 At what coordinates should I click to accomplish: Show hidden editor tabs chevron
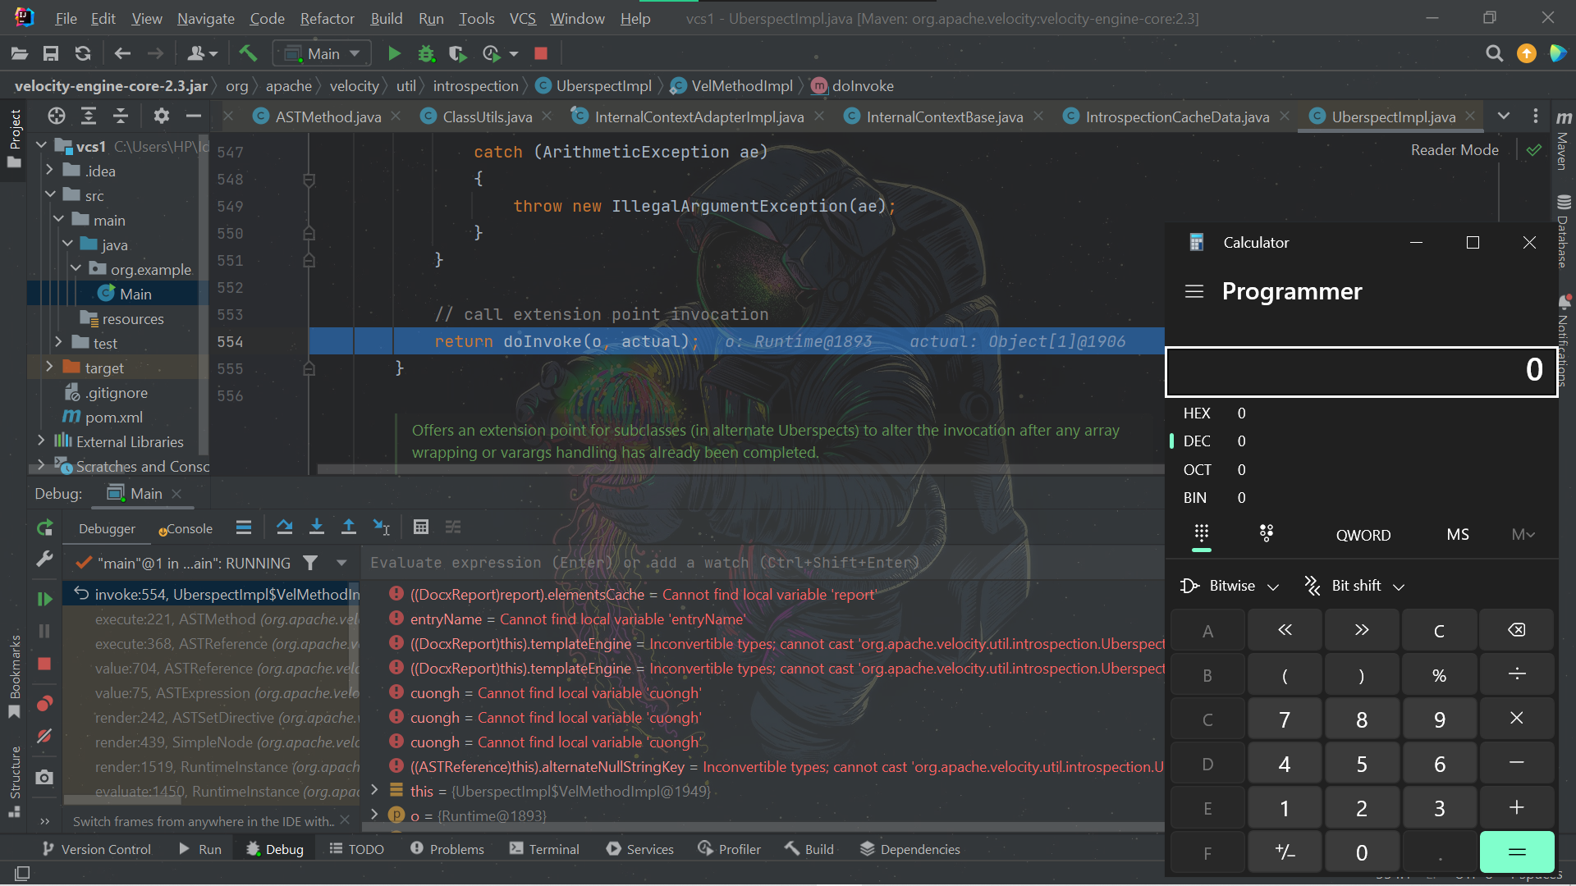pos(1504,116)
